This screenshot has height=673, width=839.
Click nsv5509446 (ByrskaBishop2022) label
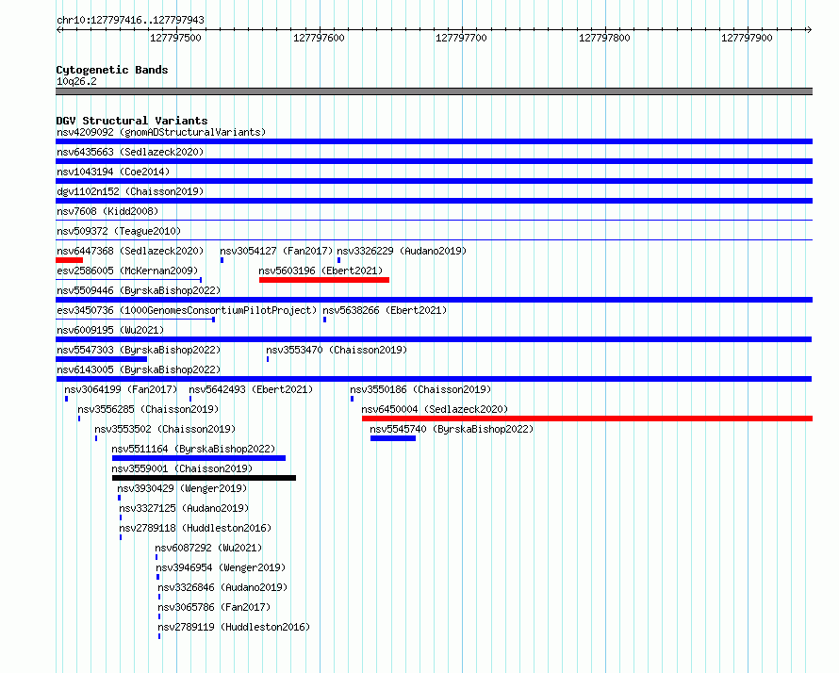[139, 290]
